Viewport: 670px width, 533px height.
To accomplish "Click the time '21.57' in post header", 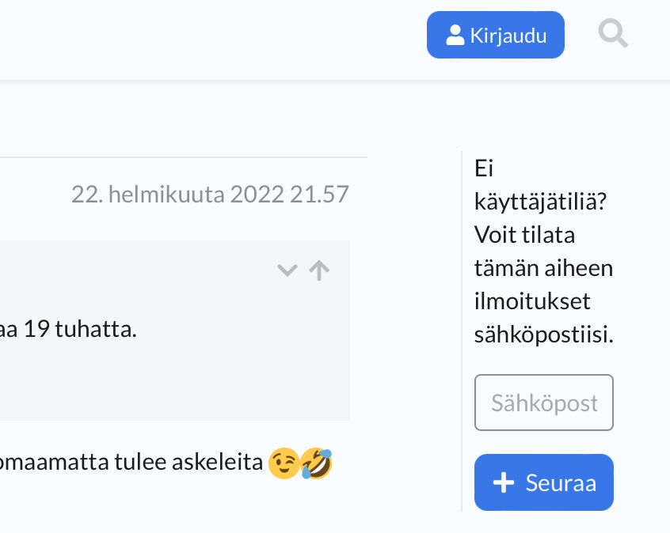I will click(x=319, y=195).
